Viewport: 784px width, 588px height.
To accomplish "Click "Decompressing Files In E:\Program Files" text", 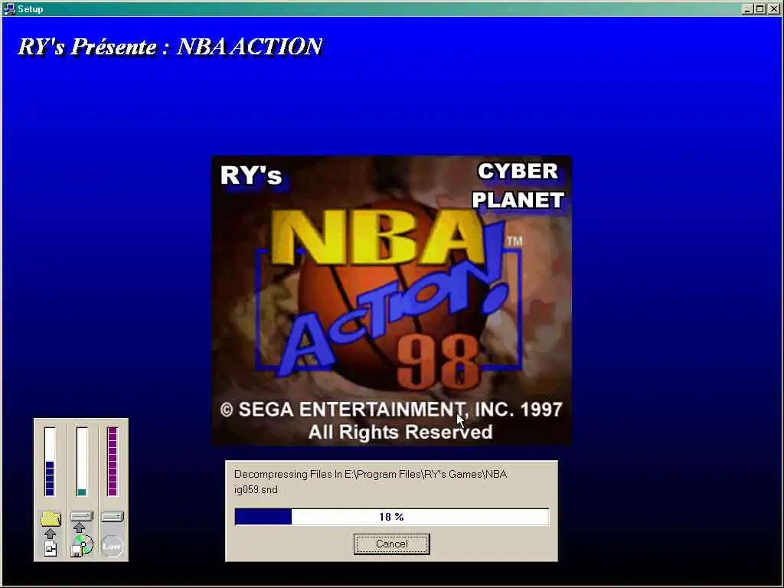I will click(x=328, y=474).
